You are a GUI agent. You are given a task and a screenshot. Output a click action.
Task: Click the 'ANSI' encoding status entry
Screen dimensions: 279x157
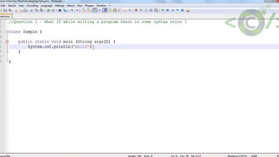coord(254,156)
